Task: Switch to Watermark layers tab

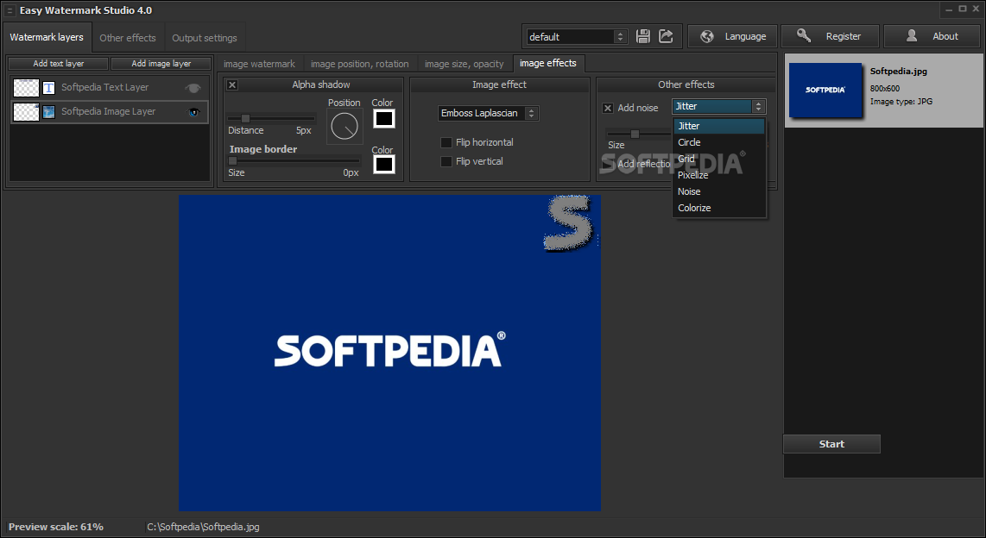Action: click(x=47, y=37)
